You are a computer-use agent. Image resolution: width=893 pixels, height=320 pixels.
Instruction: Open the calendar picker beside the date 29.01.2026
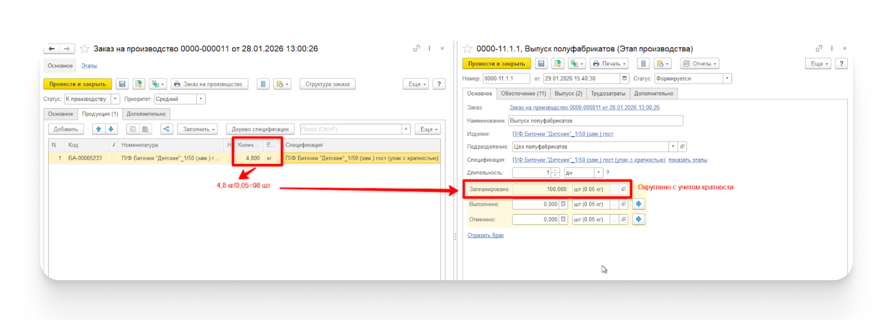(624, 78)
